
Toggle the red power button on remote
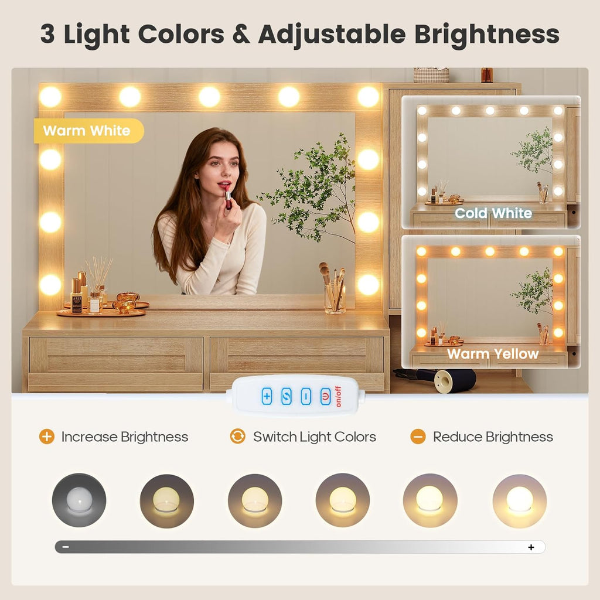[325, 396]
